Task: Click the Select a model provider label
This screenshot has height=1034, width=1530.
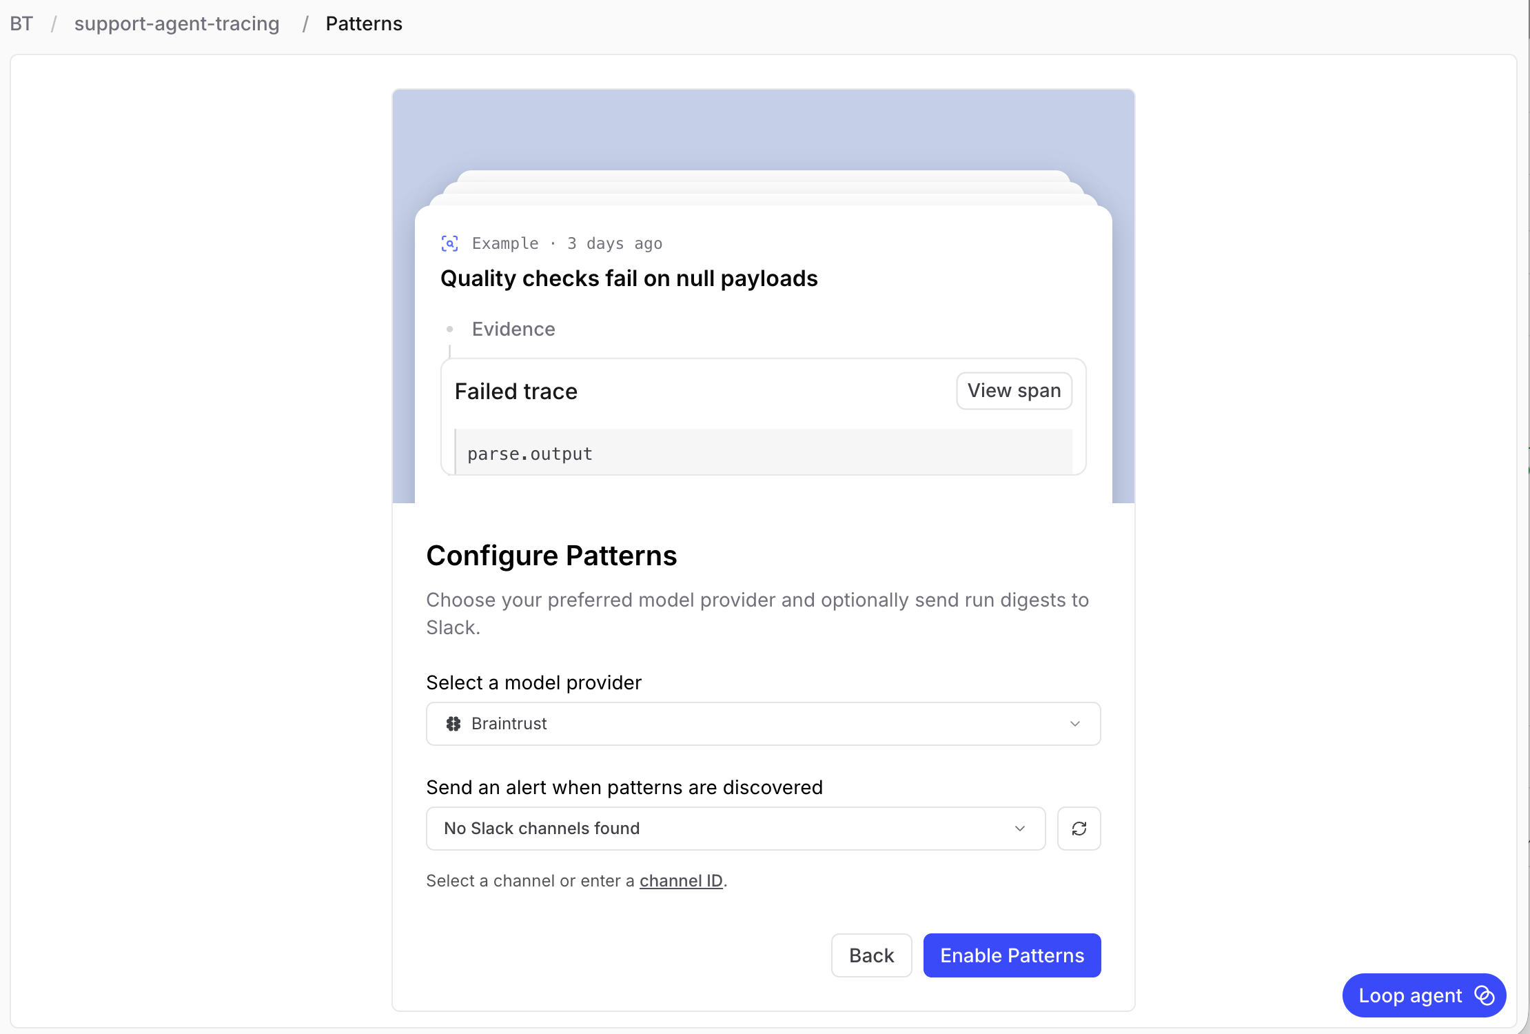Action: coord(533,682)
